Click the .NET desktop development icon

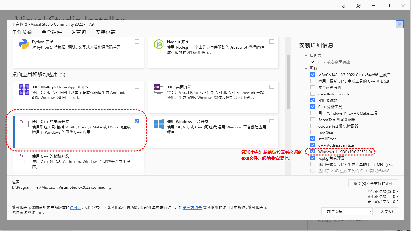(x=159, y=89)
